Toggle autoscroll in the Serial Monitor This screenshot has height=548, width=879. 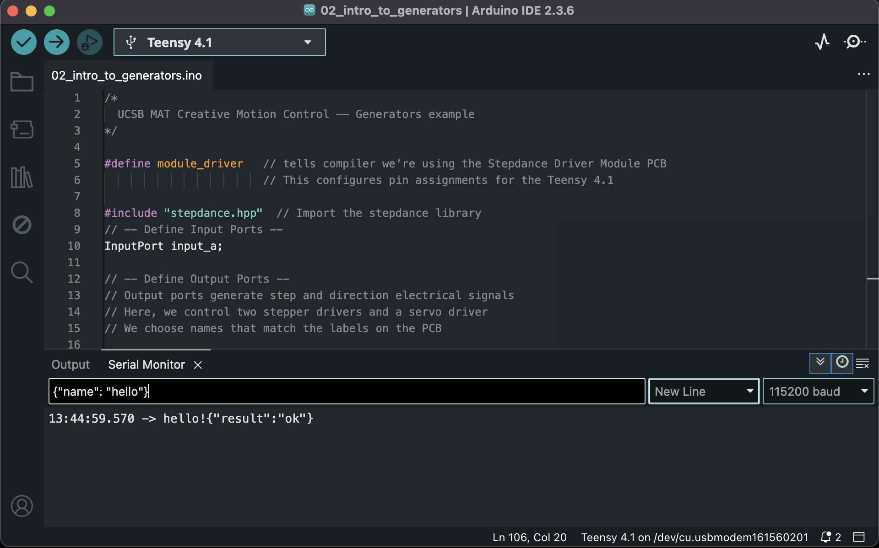tap(820, 363)
